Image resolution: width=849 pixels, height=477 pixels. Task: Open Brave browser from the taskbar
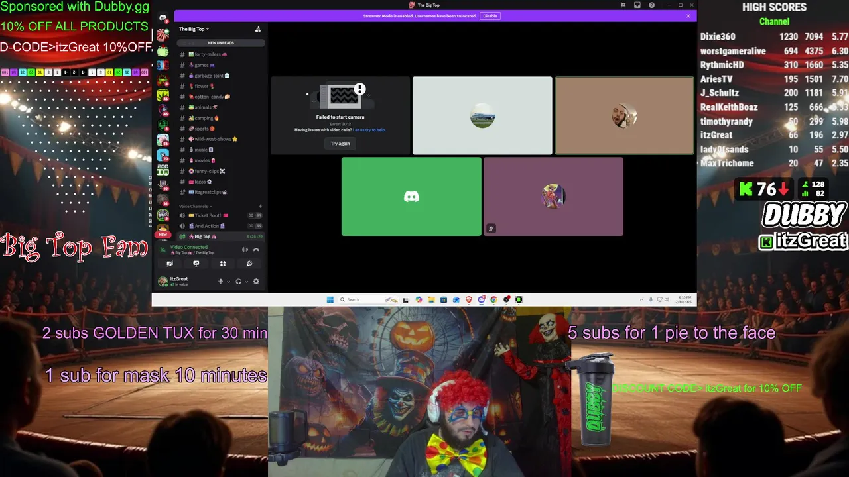click(469, 299)
